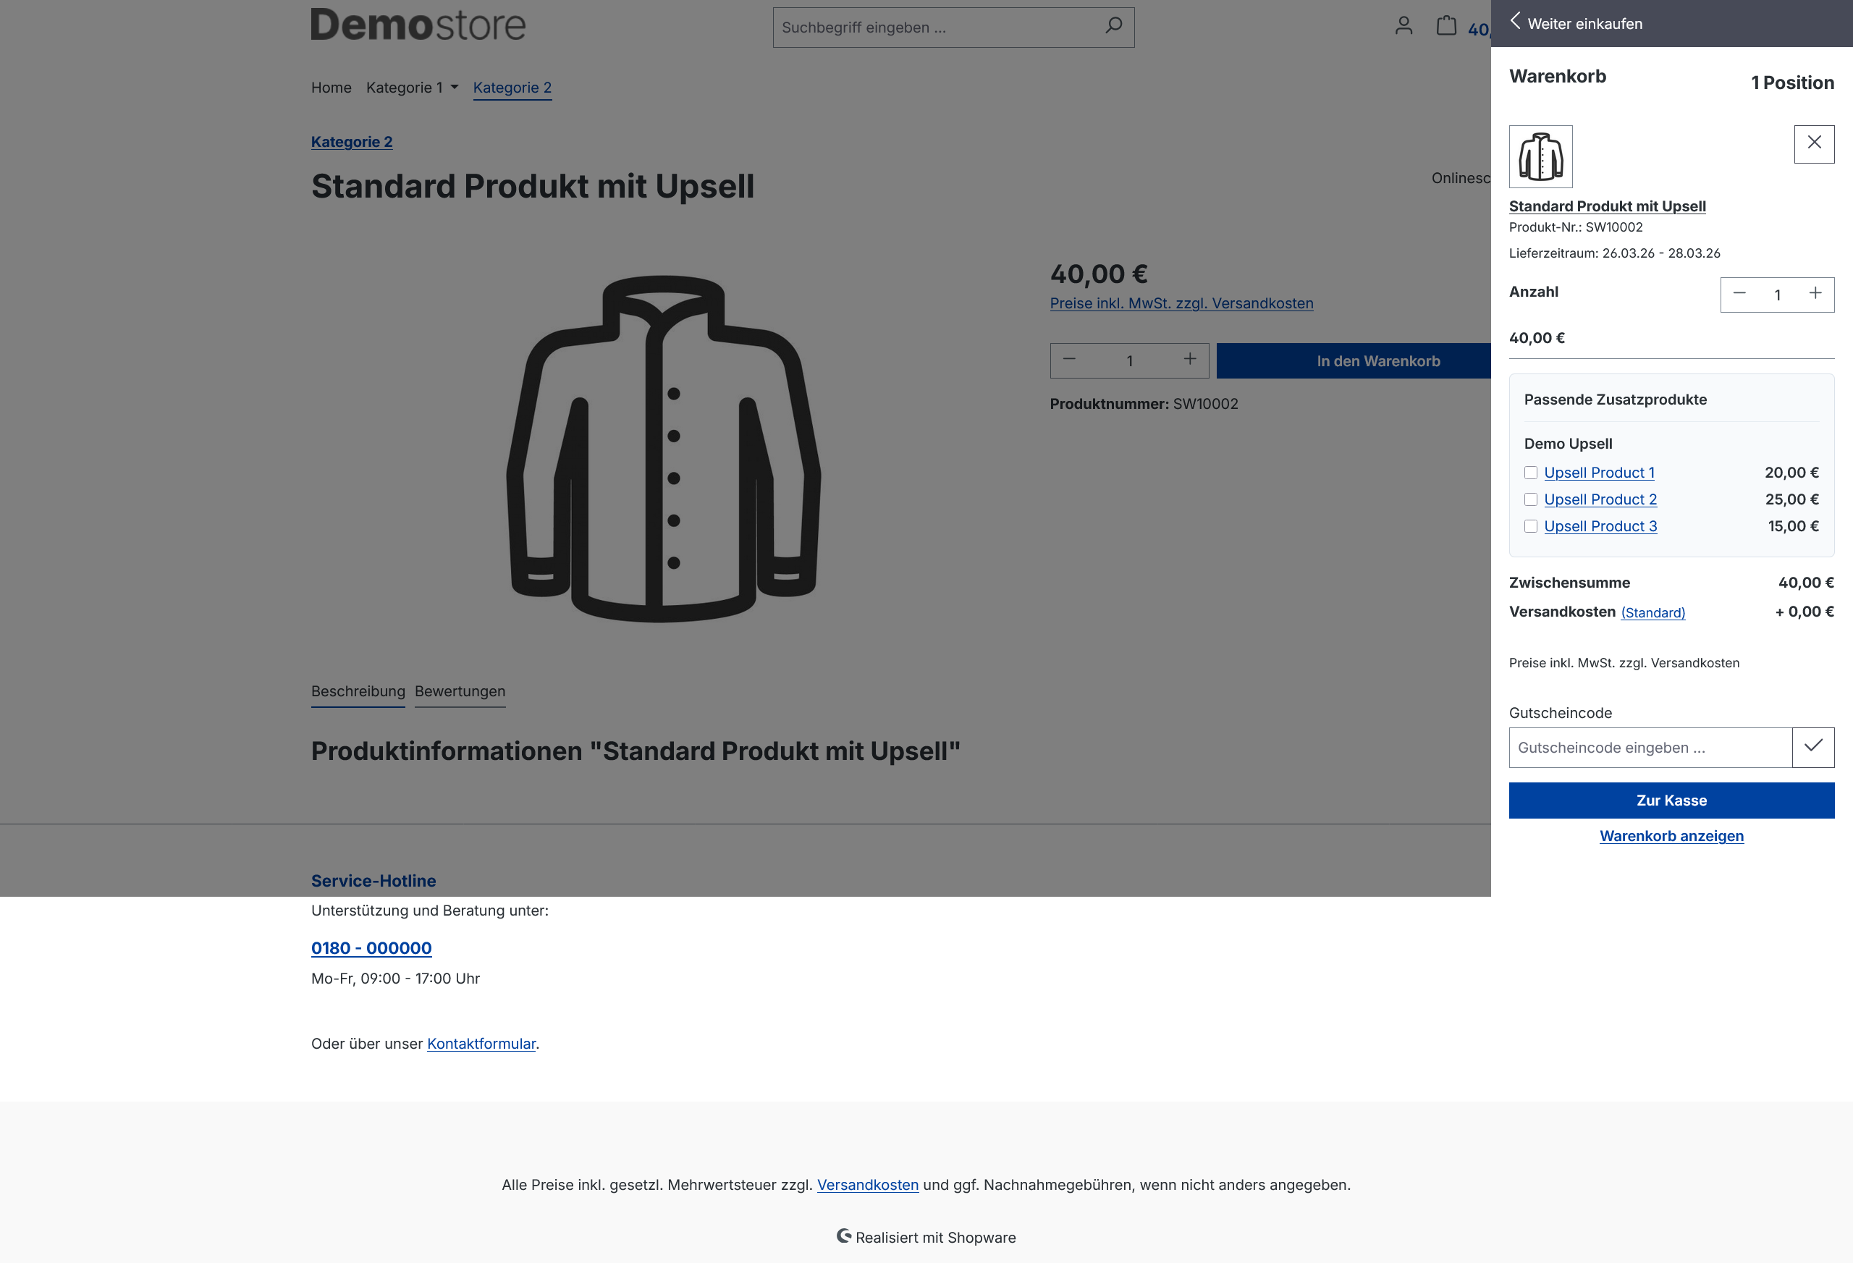Open the Standard shipping method selector
Image resolution: width=1853 pixels, height=1263 pixels.
1653,612
